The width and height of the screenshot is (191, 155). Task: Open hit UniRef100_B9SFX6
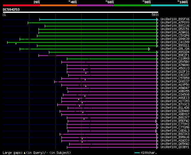point(175,19)
